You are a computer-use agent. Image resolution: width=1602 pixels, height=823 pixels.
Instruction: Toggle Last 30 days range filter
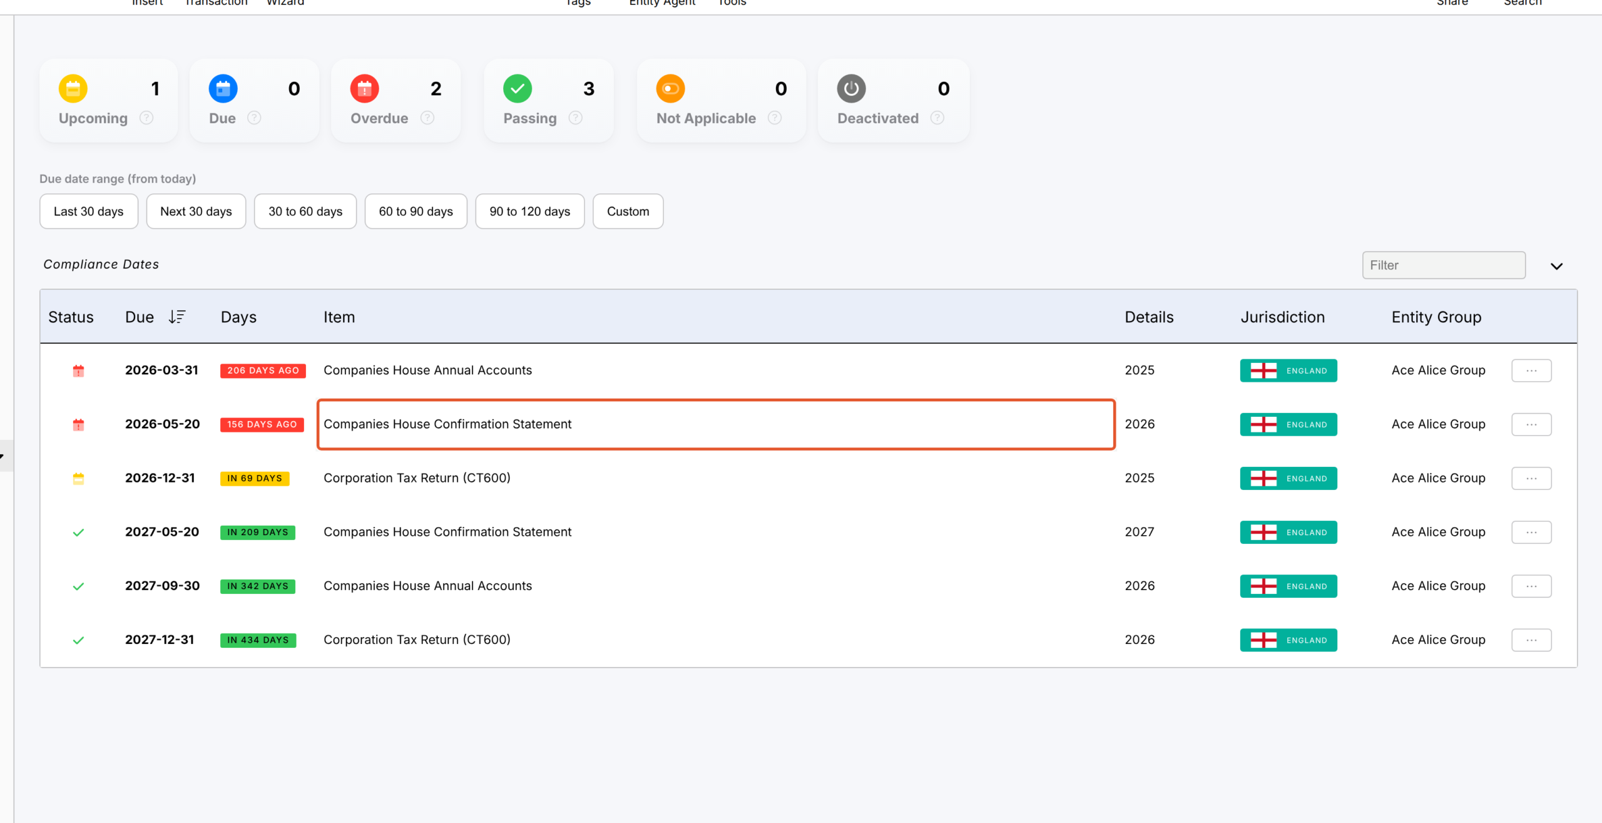point(89,212)
